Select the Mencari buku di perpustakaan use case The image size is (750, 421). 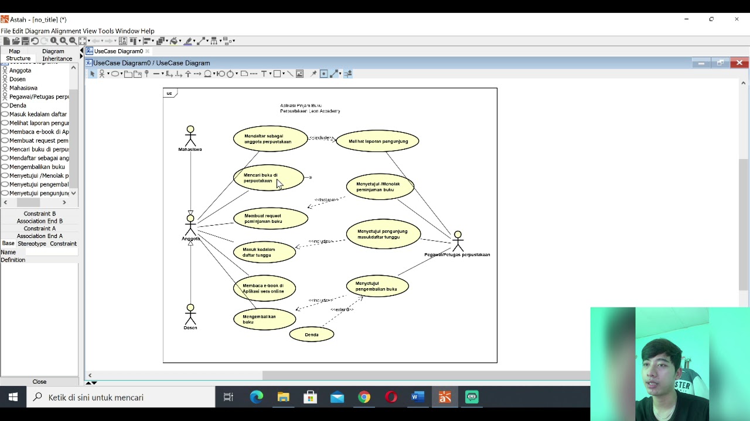coord(268,178)
